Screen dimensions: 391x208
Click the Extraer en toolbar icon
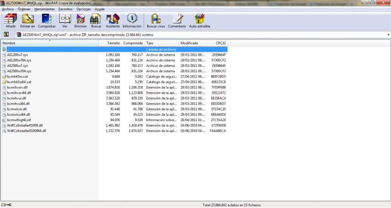click(x=28, y=19)
